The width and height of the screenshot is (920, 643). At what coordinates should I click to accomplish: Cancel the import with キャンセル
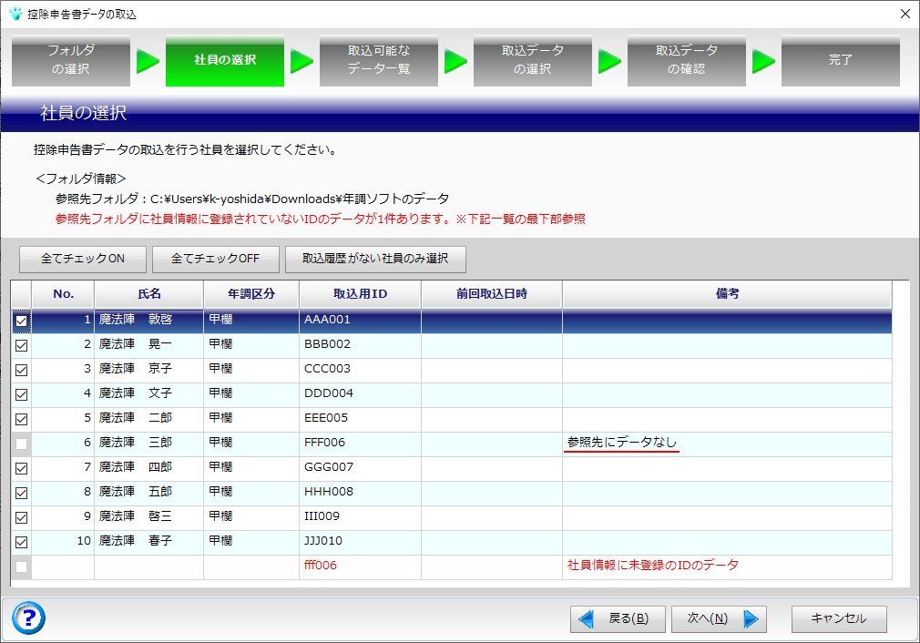point(839,619)
